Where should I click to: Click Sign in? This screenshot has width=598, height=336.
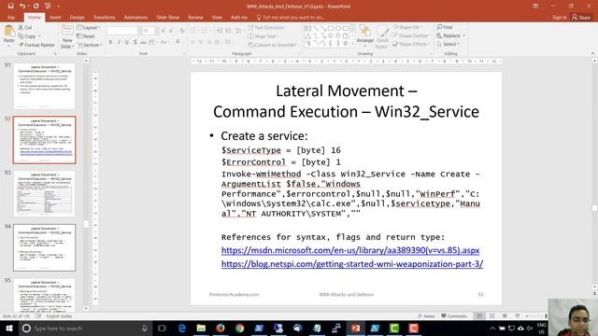point(559,17)
